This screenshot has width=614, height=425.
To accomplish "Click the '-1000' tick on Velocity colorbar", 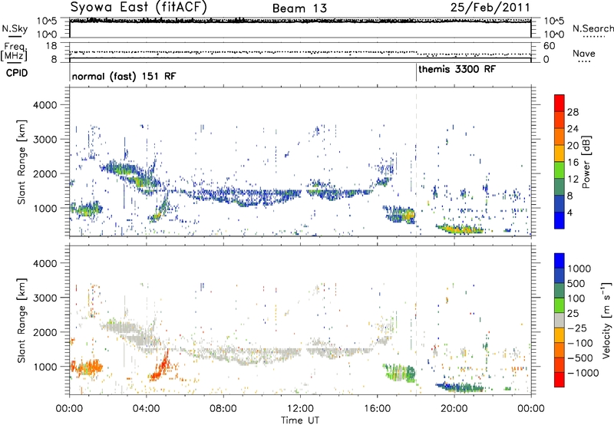I will point(583,373).
